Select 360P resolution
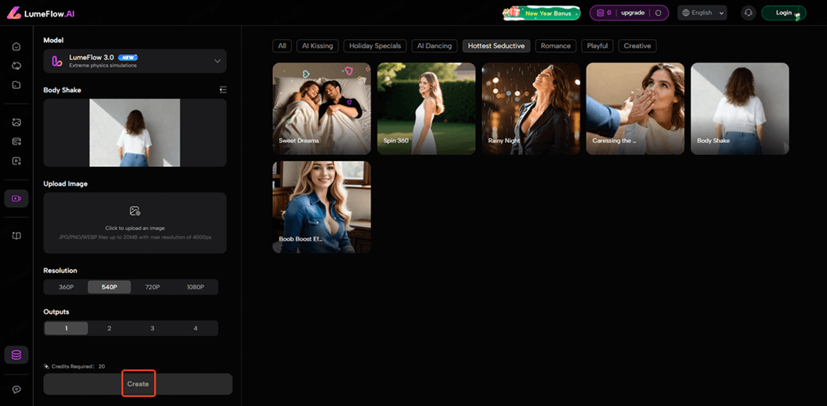This screenshot has height=406, width=827. pos(66,287)
